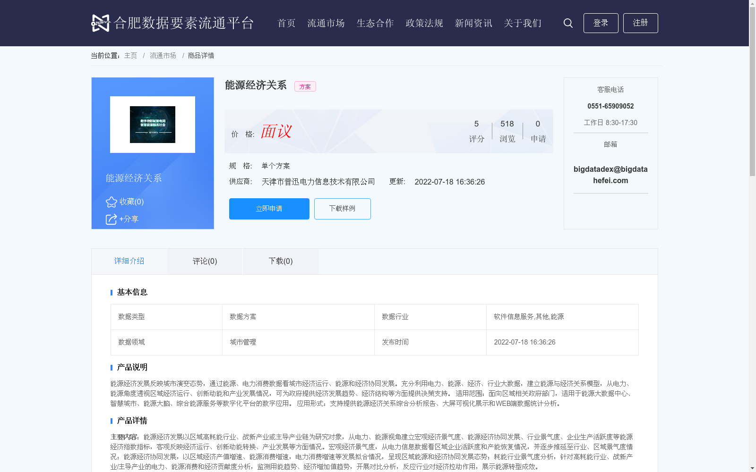Image resolution: width=756 pixels, height=472 pixels.
Task: Switch to the 下载(0) tab
Action: pyautogui.click(x=281, y=261)
